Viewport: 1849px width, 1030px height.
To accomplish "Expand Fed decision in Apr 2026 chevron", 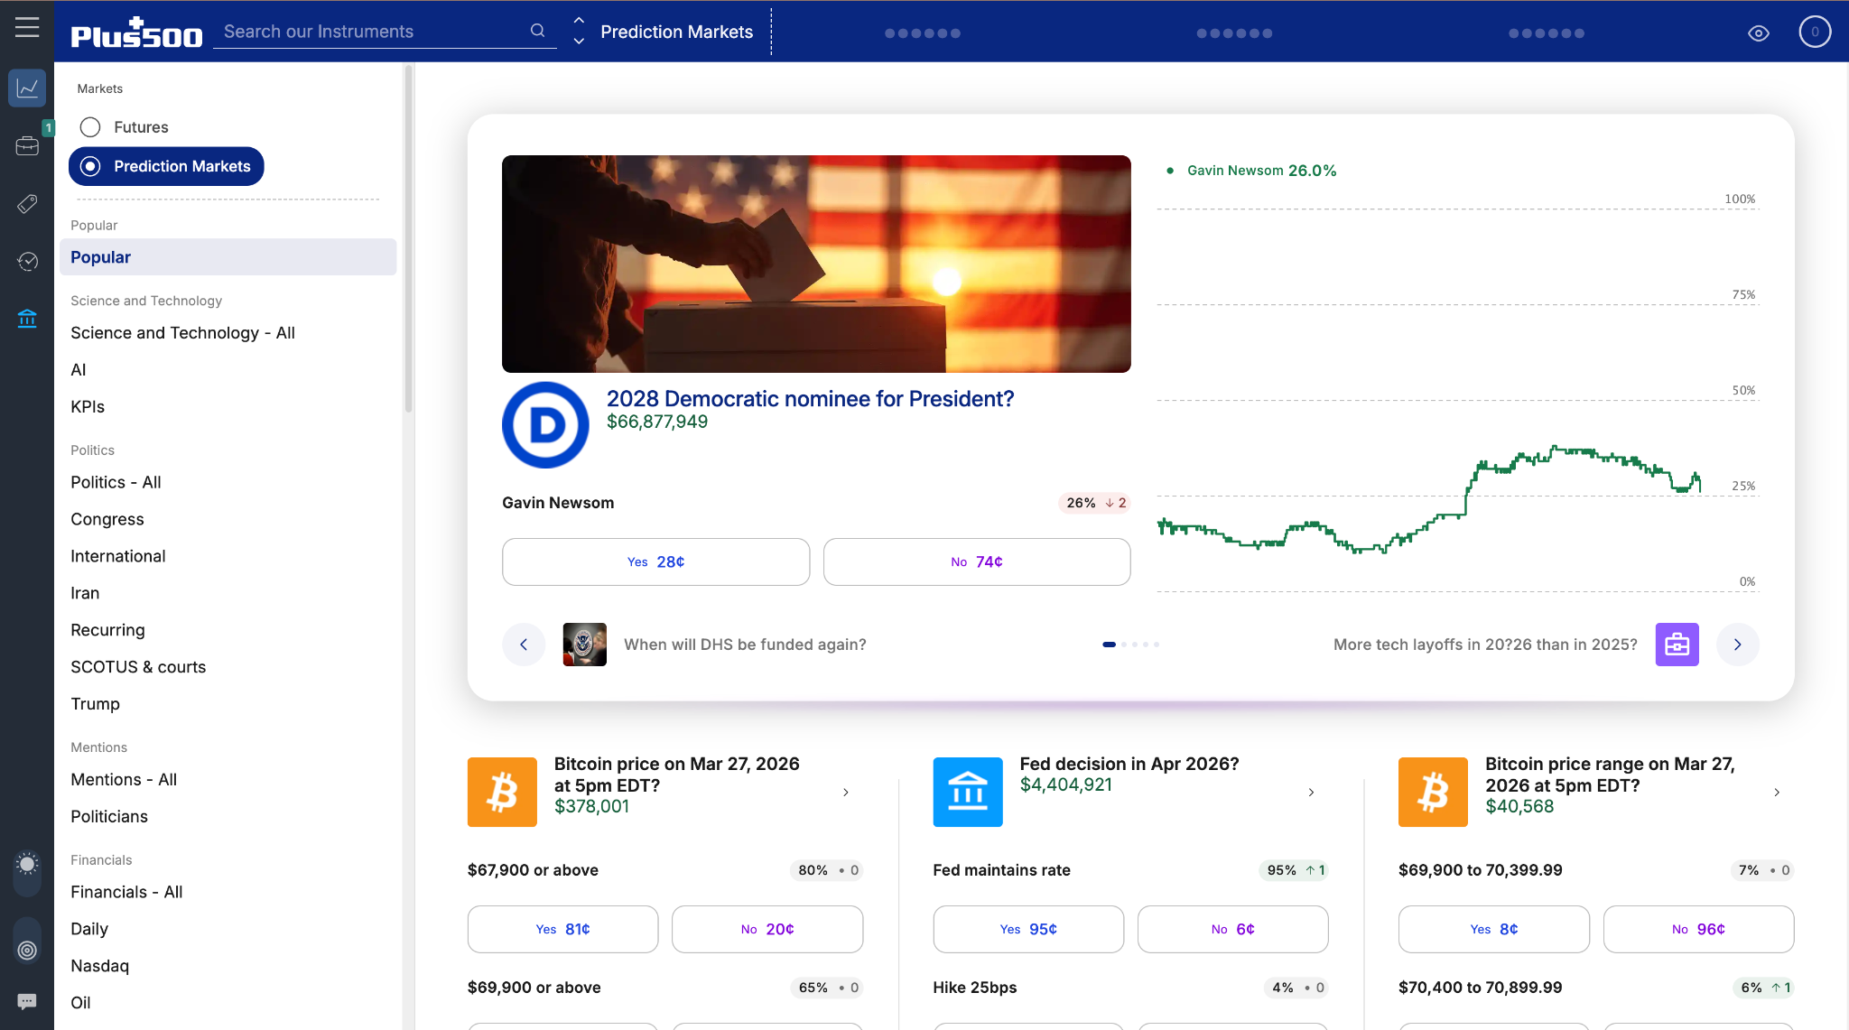I will [1311, 793].
